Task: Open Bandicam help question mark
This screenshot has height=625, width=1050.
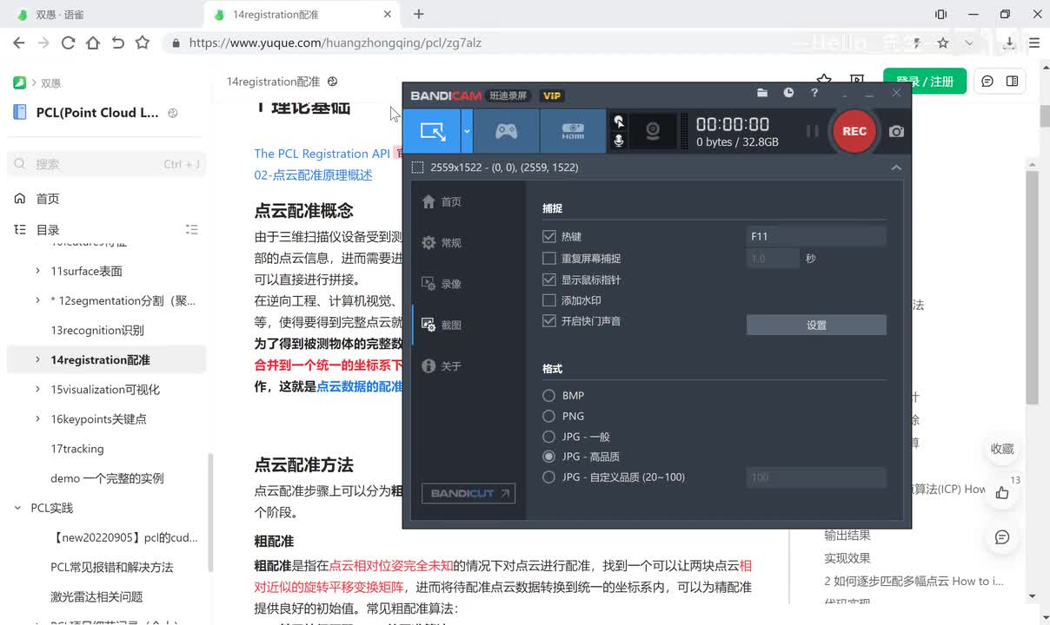Action: pyautogui.click(x=814, y=93)
